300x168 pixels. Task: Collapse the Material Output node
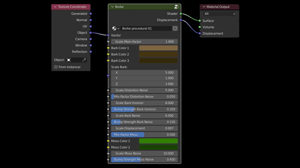pyautogui.click(x=204, y=7)
